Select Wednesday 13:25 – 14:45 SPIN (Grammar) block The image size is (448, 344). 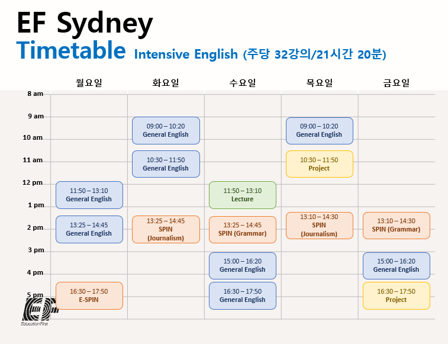pyautogui.click(x=243, y=230)
